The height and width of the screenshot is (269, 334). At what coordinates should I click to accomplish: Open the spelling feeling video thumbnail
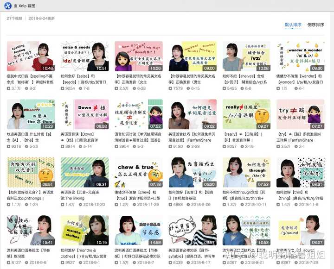pos(31,56)
